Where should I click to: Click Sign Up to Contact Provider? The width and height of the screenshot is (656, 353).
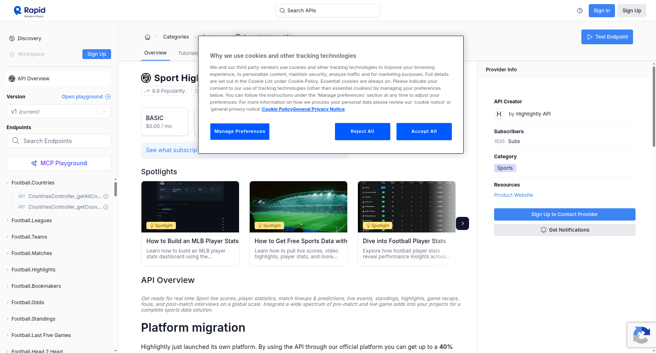click(565, 214)
